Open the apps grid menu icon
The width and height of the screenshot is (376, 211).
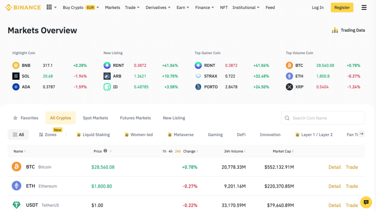tap(49, 7)
